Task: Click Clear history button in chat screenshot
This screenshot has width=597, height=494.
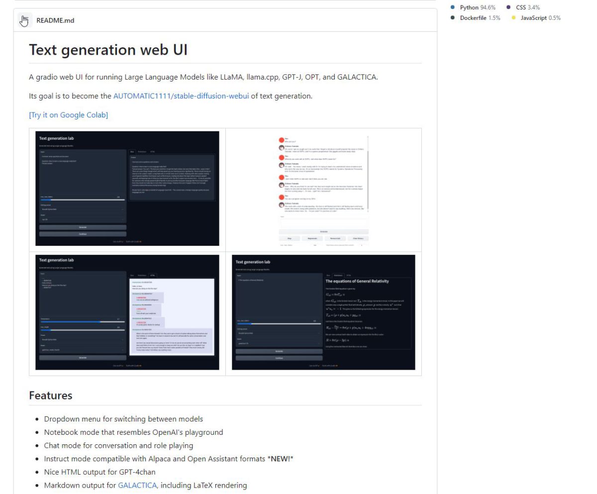Action: pos(358,238)
